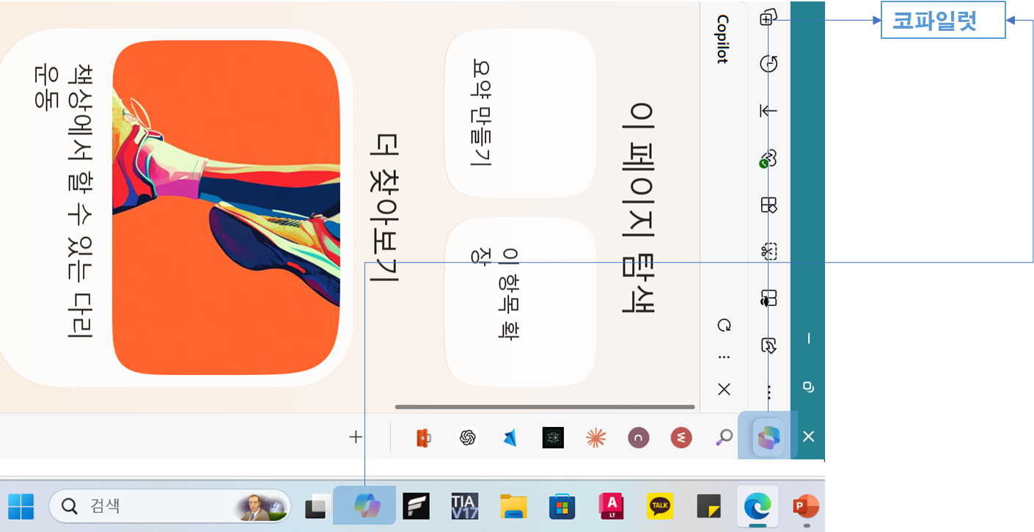This screenshot has width=1034, height=532.
Task: Restore down the Edge window
Action: tap(808, 386)
